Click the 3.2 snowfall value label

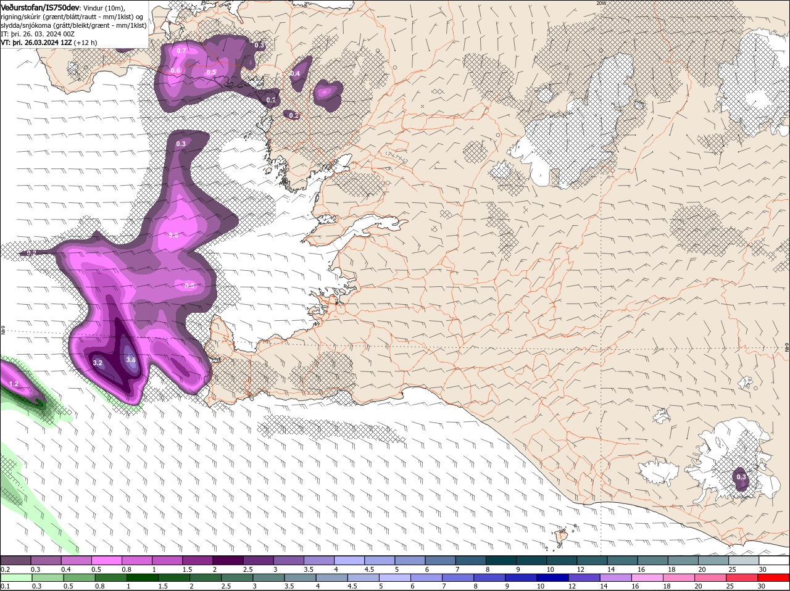click(98, 363)
